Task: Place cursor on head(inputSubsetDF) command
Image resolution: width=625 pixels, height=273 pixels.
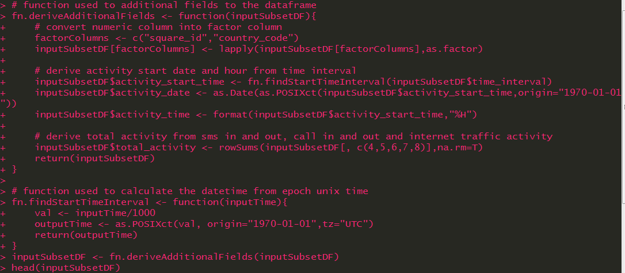Action: (x=66, y=267)
